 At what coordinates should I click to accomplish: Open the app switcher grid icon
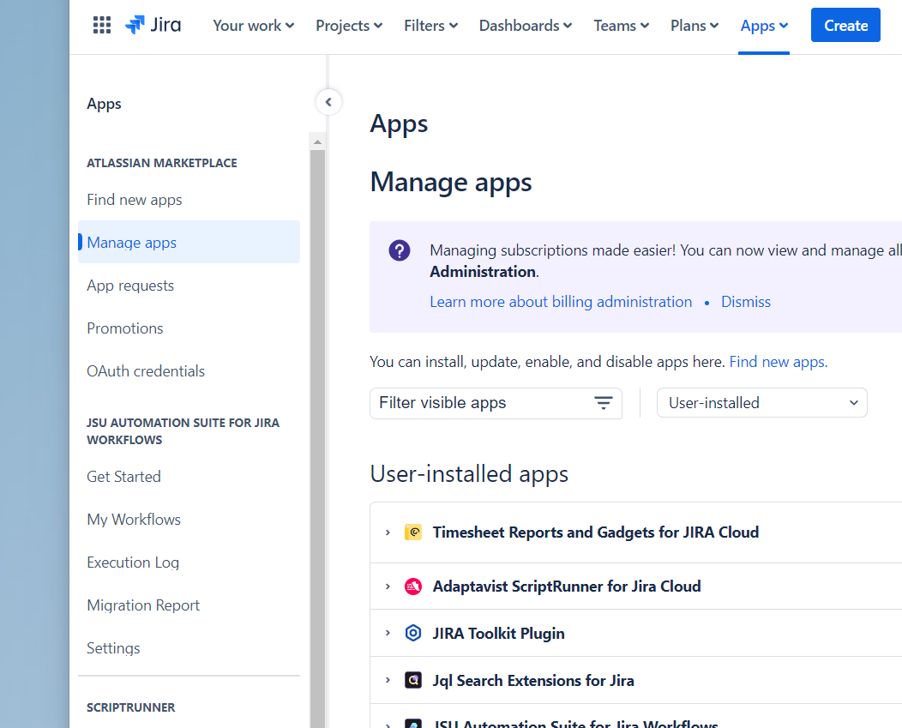102,26
